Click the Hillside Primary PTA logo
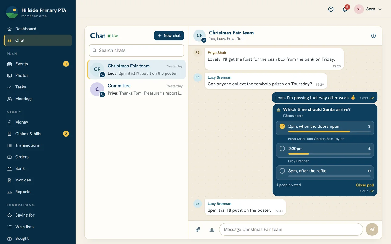The height and width of the screenshot is (244, 391). (12, 12)
